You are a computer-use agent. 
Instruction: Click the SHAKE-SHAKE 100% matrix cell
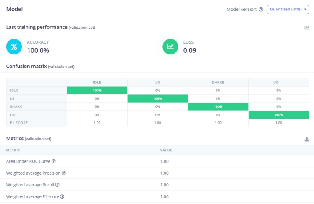[218, 106]
